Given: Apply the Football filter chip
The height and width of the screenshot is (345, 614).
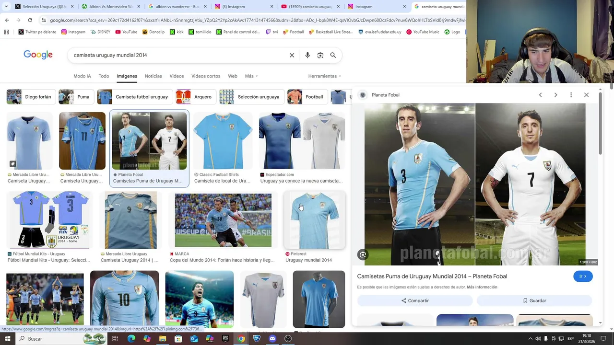Looking at the screenshot, I should (307, 97).
